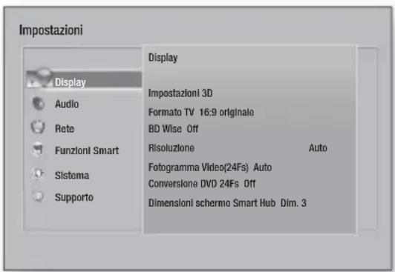Select Fotogramma Video(24Fs) option
Screen dimensions: 395x272
click(x=198, y=167)
